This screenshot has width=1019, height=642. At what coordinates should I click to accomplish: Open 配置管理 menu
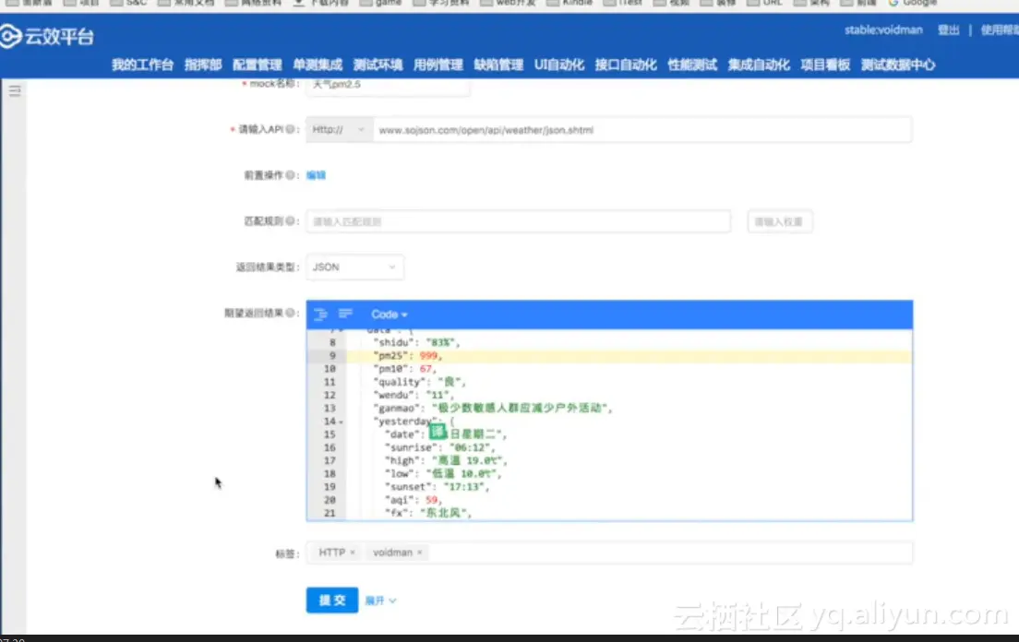tap(257, 65)
